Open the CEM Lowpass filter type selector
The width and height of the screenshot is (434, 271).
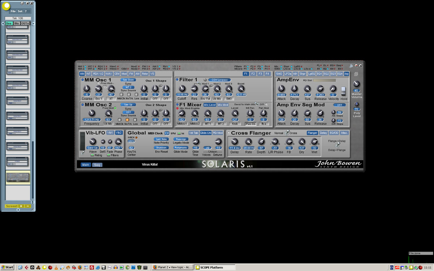[220, 80]
